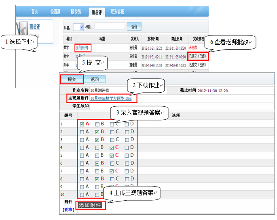
Task: Check option D for question 8
Action: tap(127, 178)
